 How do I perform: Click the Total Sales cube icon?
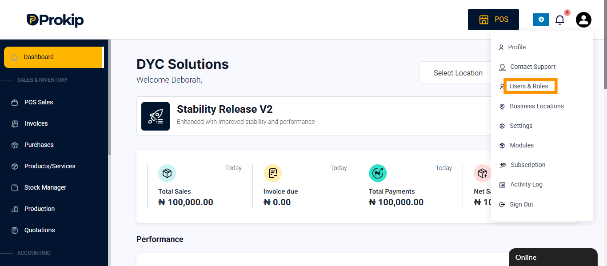click(x=167, y=173)
